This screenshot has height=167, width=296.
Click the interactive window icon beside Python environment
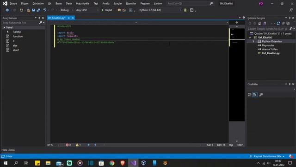(191, 10)
